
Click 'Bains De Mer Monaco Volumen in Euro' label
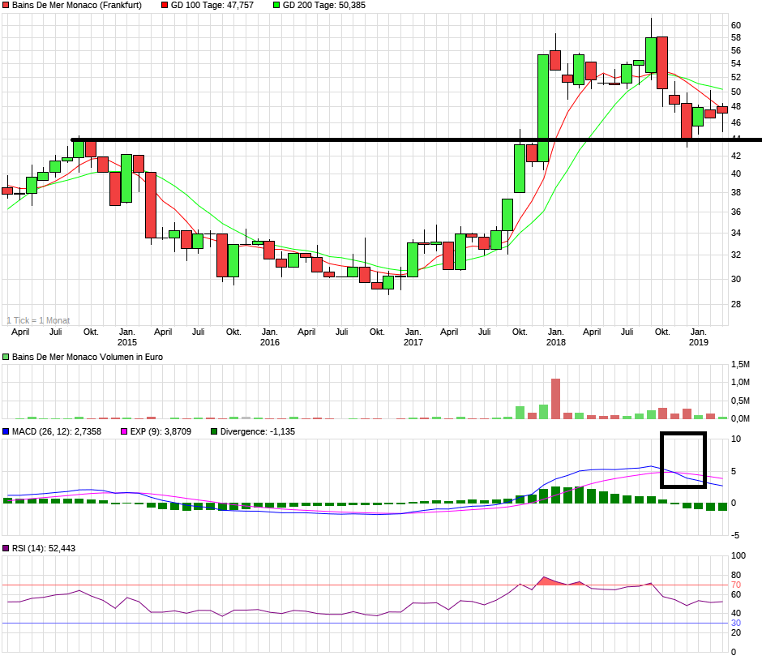[x=88, y=357]
